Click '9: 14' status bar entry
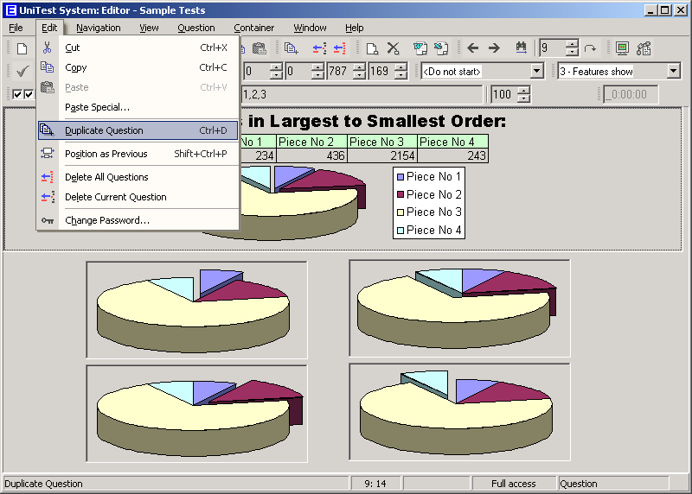 375,484
